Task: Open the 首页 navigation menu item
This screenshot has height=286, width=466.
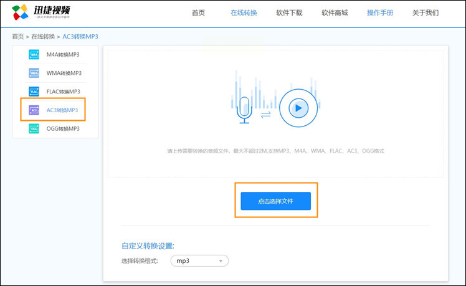Action: [x=198, y=13]
